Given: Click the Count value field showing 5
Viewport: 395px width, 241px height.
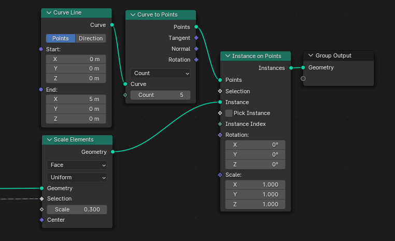Looking at the screenshot, I should (x=161, y=95).
